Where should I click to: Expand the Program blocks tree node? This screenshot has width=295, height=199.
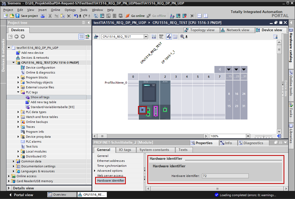point(18,77)
